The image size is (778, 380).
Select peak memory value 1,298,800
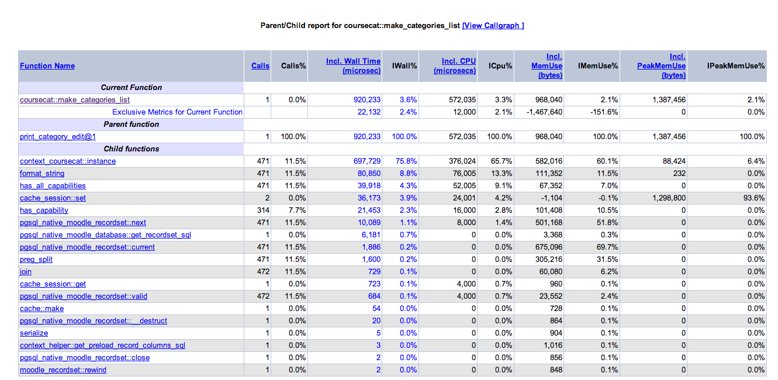click(668, 198)
